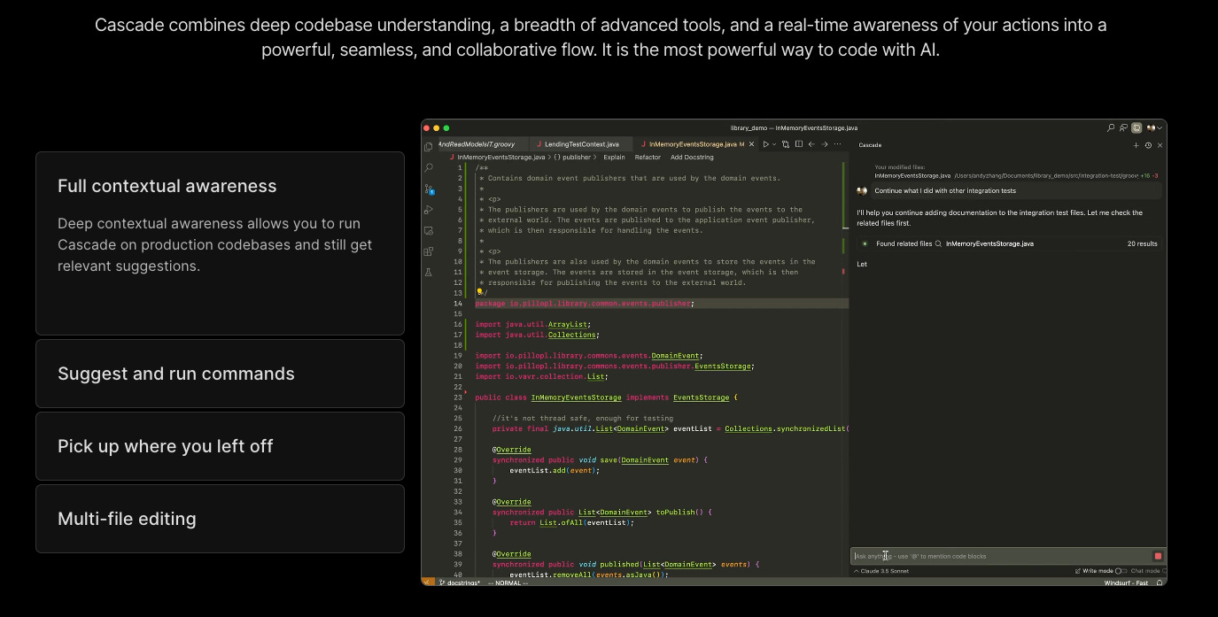Click the notification bell in the status bar
Screen dimensions: 1218x617
tap(1159, 582)
